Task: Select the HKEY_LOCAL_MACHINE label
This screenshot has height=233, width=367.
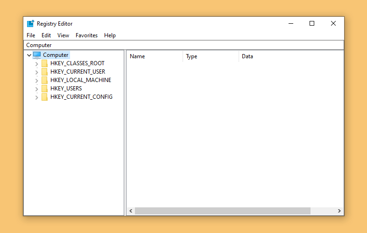Action: tap(81, 80)
